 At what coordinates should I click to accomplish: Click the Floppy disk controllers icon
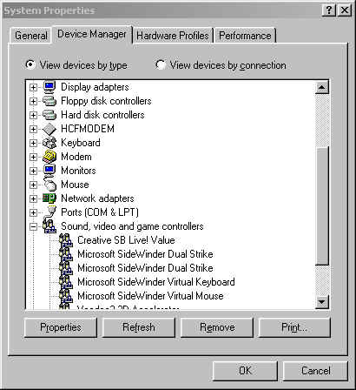tap(49, 101)
